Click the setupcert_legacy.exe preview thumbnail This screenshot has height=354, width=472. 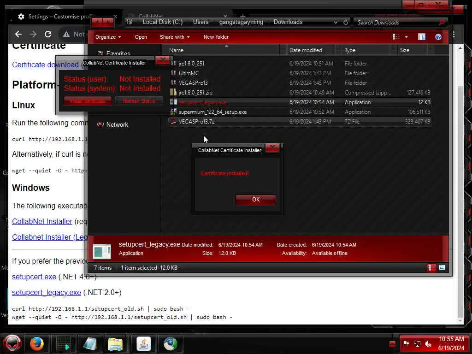click(102, 251)
